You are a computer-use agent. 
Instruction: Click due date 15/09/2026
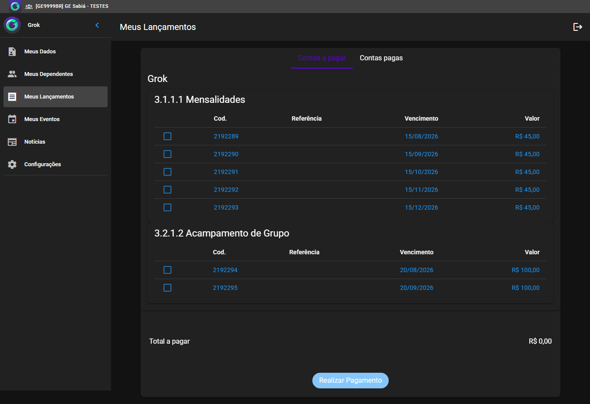click(x=421, y=154)
